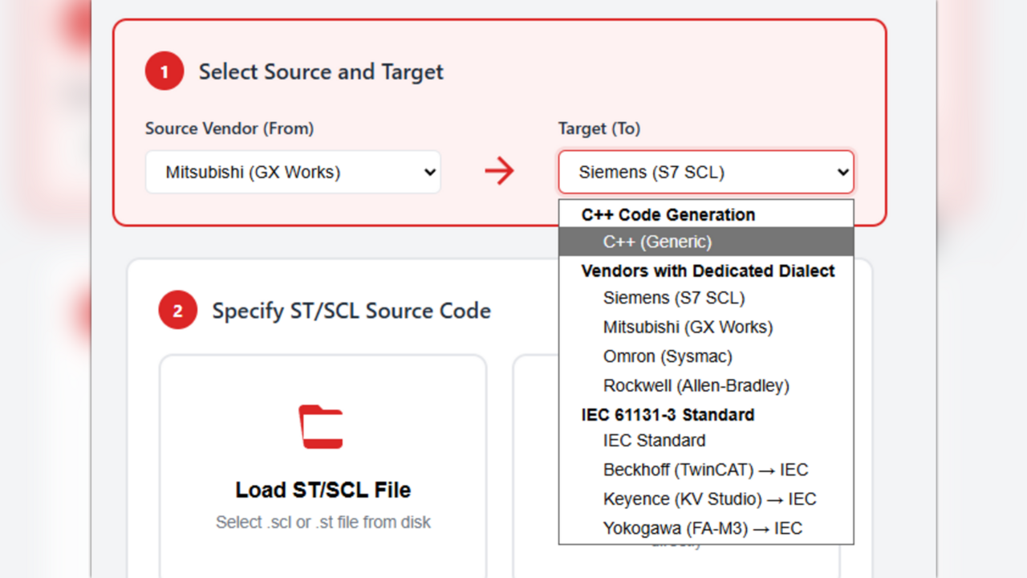Screen dimensions: 1027x578
Task: Collapse the Target dropdown showing Siemens
Action: [706, 172]
